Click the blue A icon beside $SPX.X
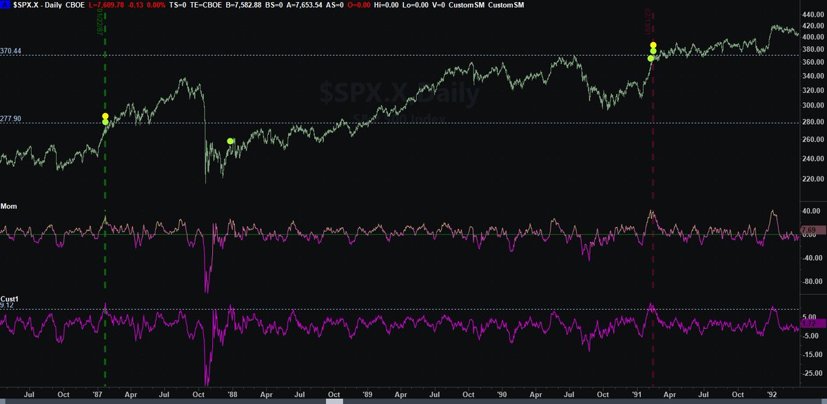Image resolution: width=827 pixels, height=404 pixels. point(5,5)
